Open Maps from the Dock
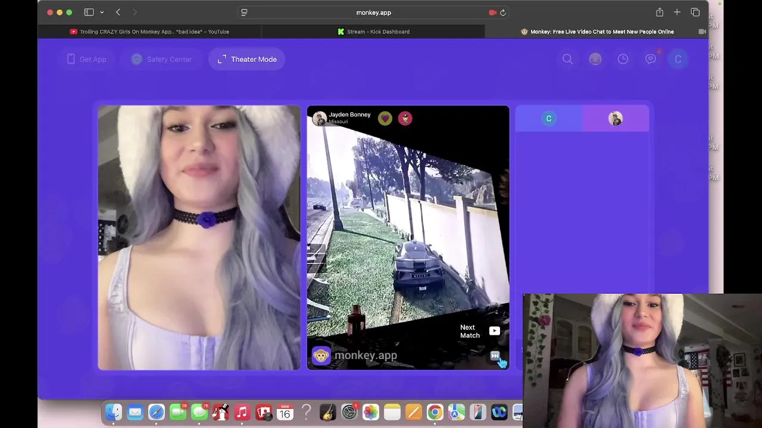This screenshot has height=428, width=762. (456, 412)
